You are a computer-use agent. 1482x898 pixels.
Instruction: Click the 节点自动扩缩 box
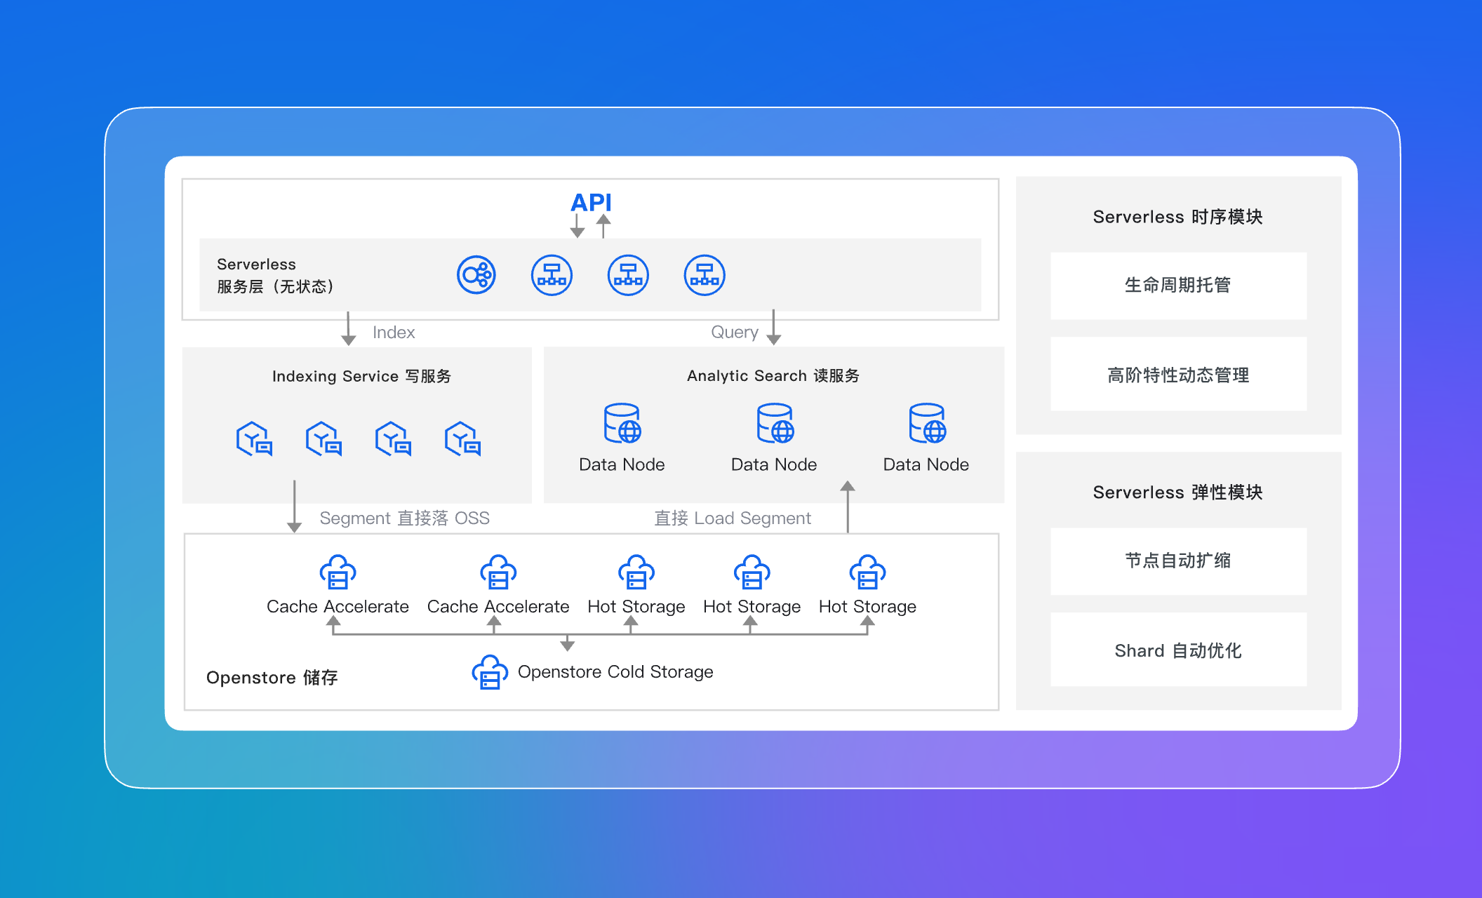[x=1178, y=561]
